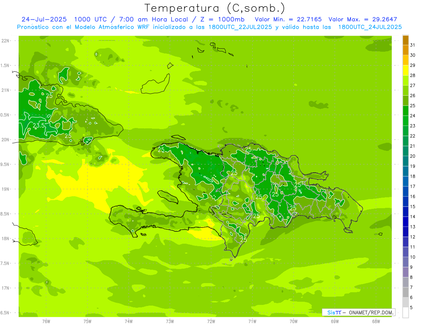The height and width of the screenshot is (326, 422).
Task: Click the '17N' latitude axis label
Action: (x=6, y=288)
